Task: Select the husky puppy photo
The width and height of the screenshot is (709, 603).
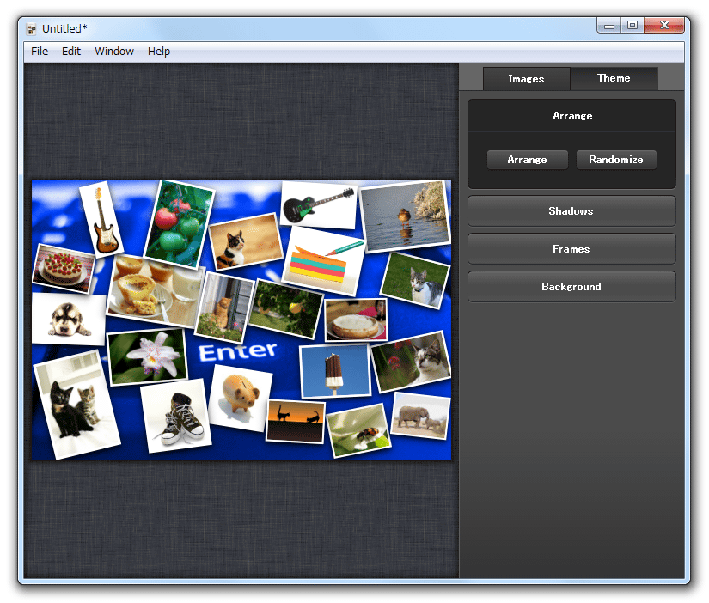Action: [69, 320]
